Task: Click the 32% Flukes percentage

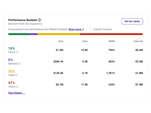Action: [12, 71]
